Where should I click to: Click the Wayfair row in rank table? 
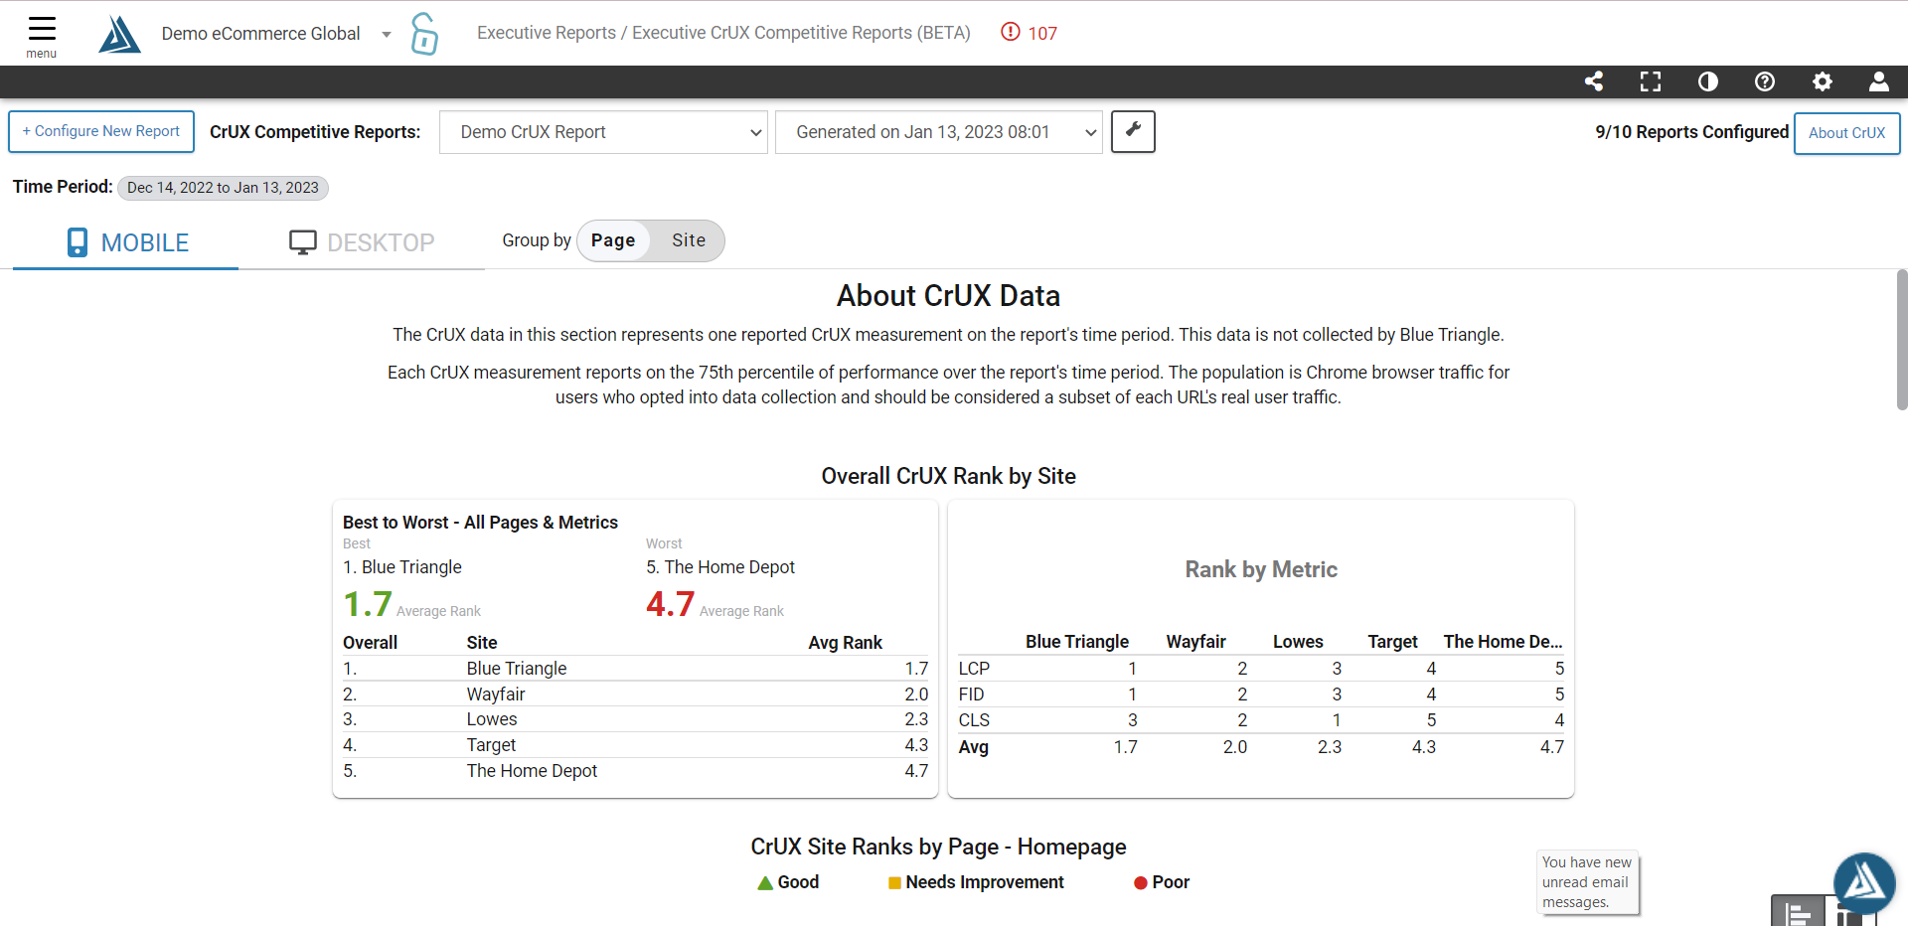[636, 694]
